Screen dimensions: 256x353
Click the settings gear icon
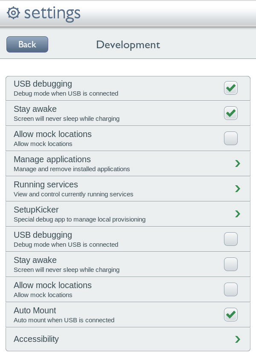click(14, 13)
